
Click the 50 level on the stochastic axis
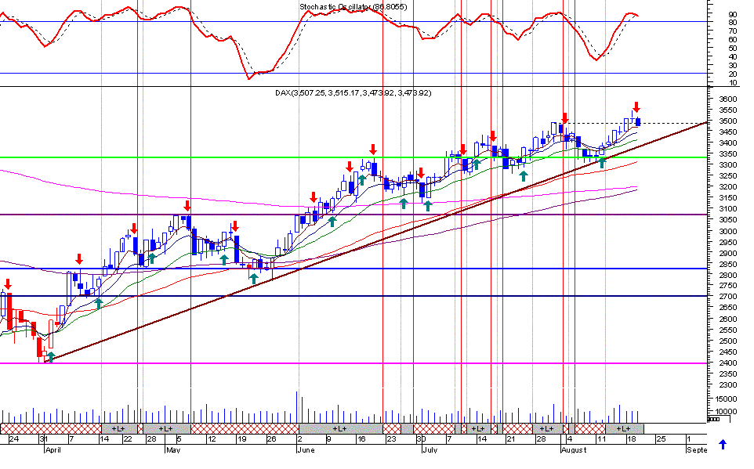(x=733, y=48)
